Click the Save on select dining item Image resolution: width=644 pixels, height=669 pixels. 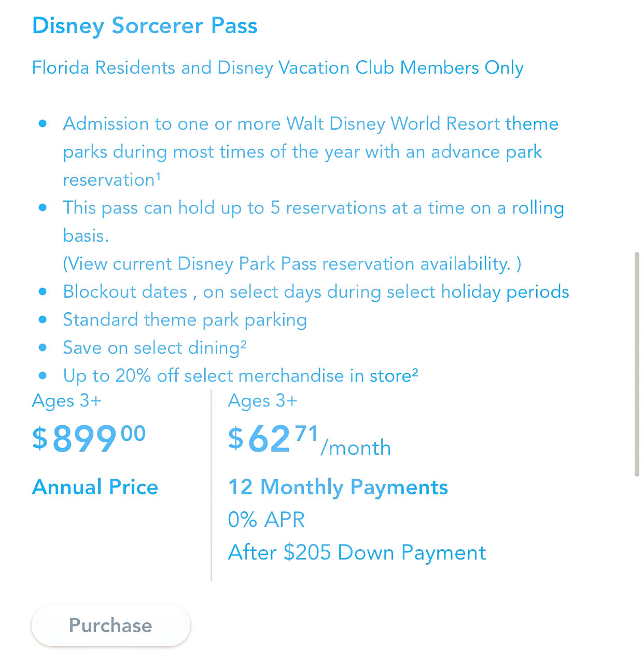(150, 348)
